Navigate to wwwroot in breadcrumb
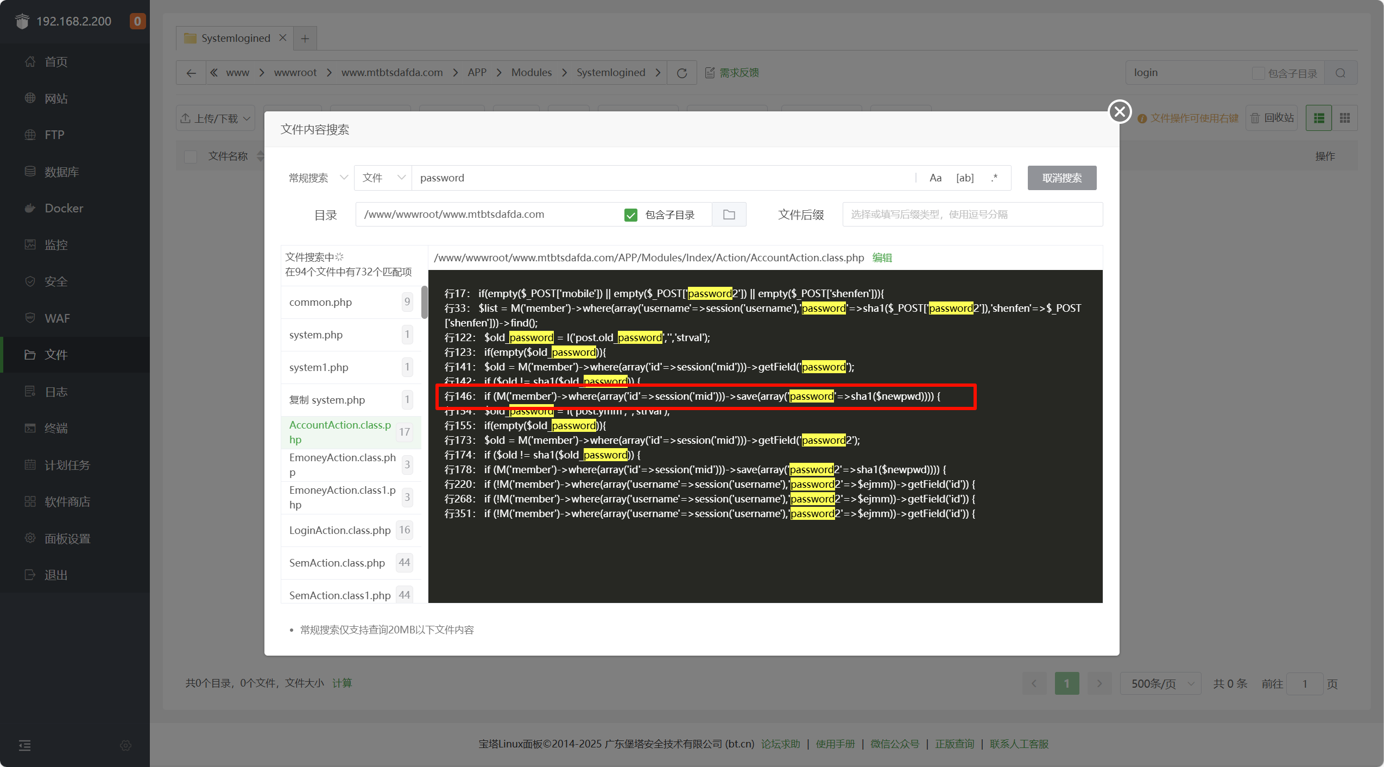Viewport: 1384px width, 767px height. 295,73
